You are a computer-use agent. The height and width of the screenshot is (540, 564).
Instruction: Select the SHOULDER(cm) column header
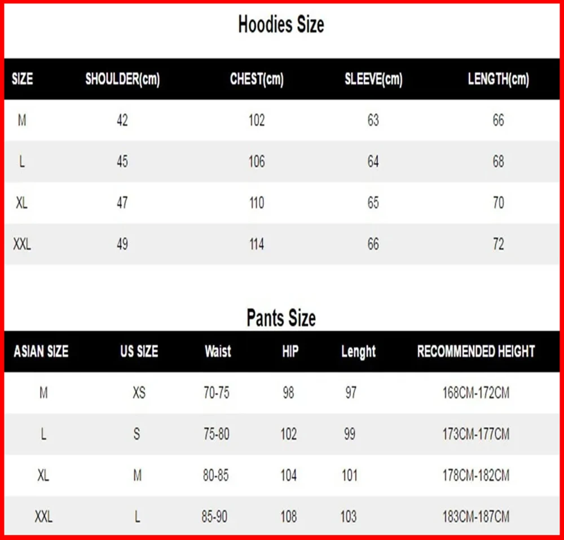pos(122,79)
